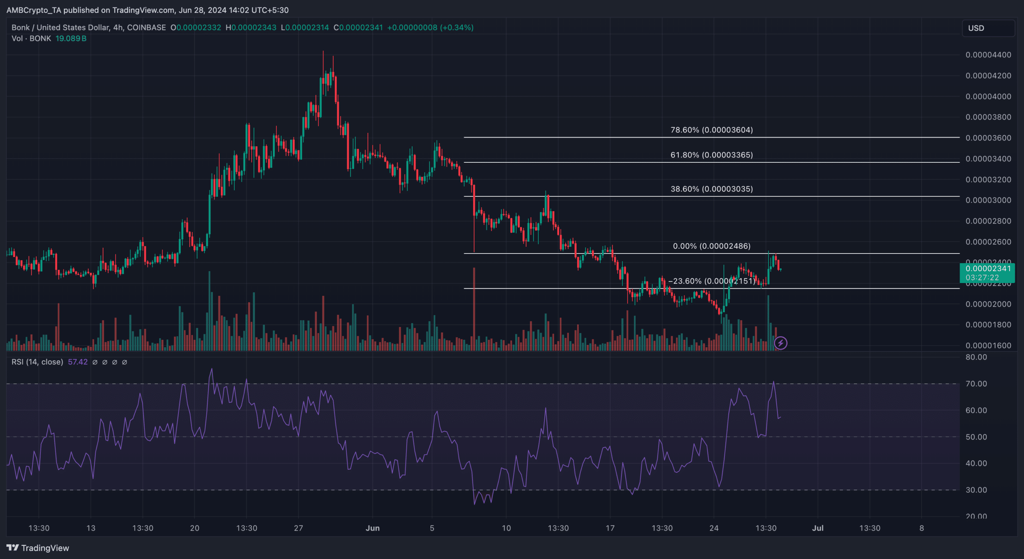Viewport: 1024px width, 559px height.
Task: Click the purple lightning bolt icon
Action: point(780,343)
